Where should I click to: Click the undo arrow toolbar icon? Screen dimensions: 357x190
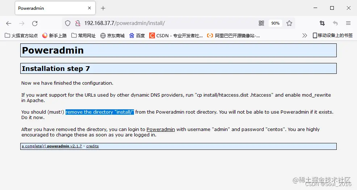pos(335,23)
